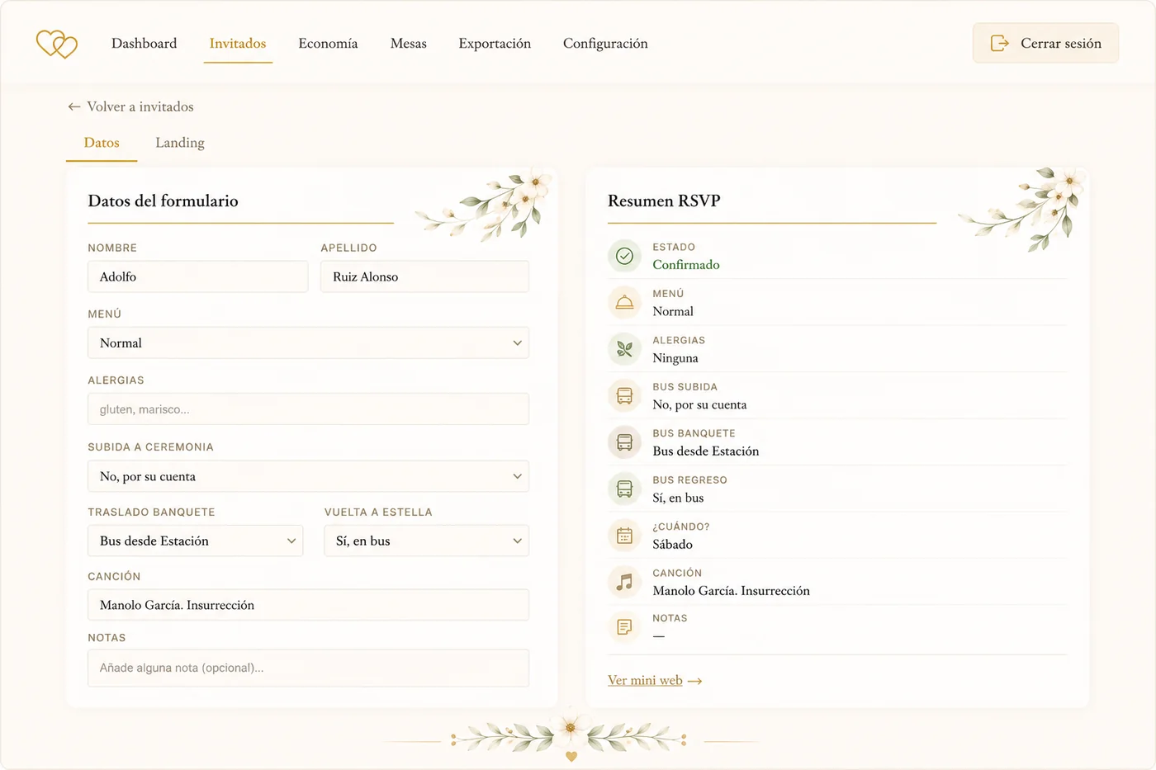Open the Vuelta a Estella dropdown
The width and height of the screenshot is (1156, 770).
[426, 541]
